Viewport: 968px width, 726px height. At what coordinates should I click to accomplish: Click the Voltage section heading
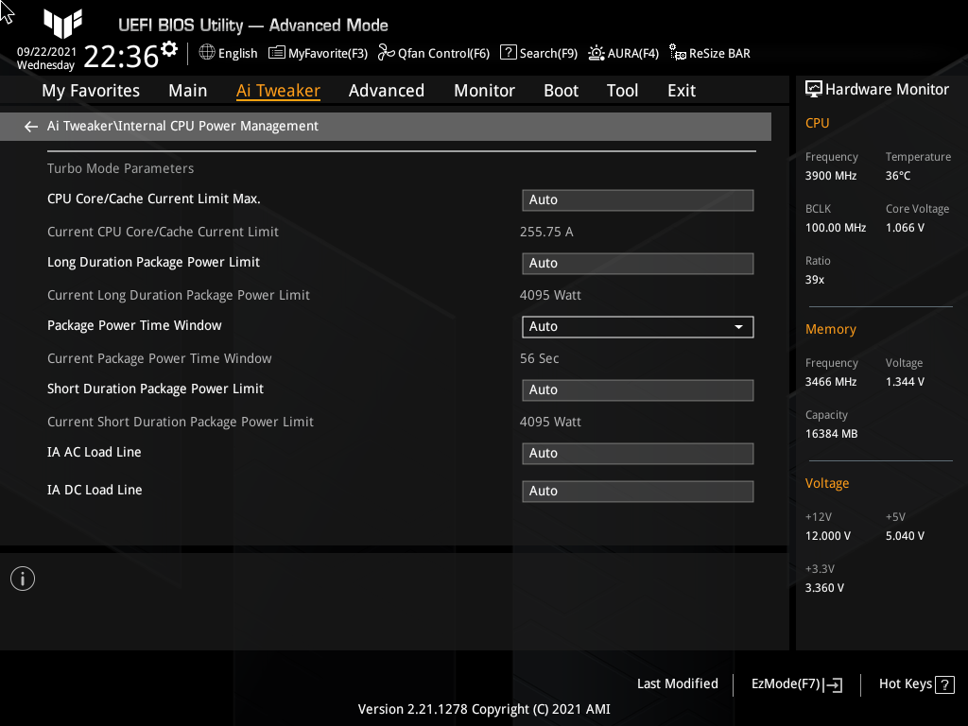[x=827, y=483]
